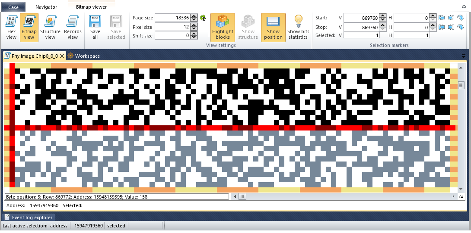
Task: Click the Selection markers group label
Action: (x=389, y=45)
